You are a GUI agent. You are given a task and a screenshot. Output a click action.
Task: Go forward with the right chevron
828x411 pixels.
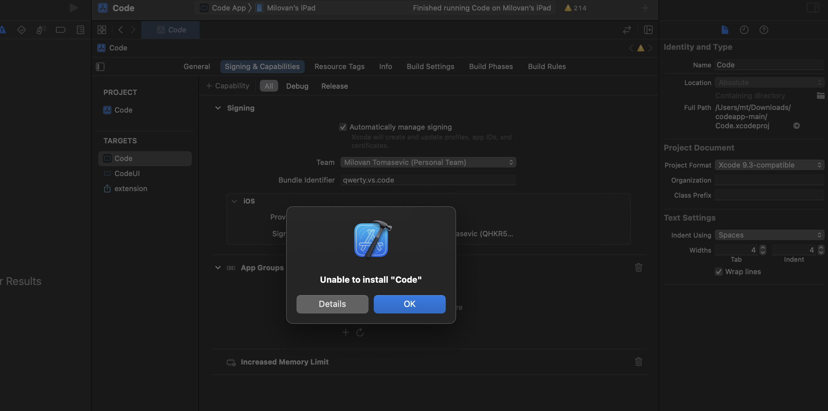tap(133, 30)
